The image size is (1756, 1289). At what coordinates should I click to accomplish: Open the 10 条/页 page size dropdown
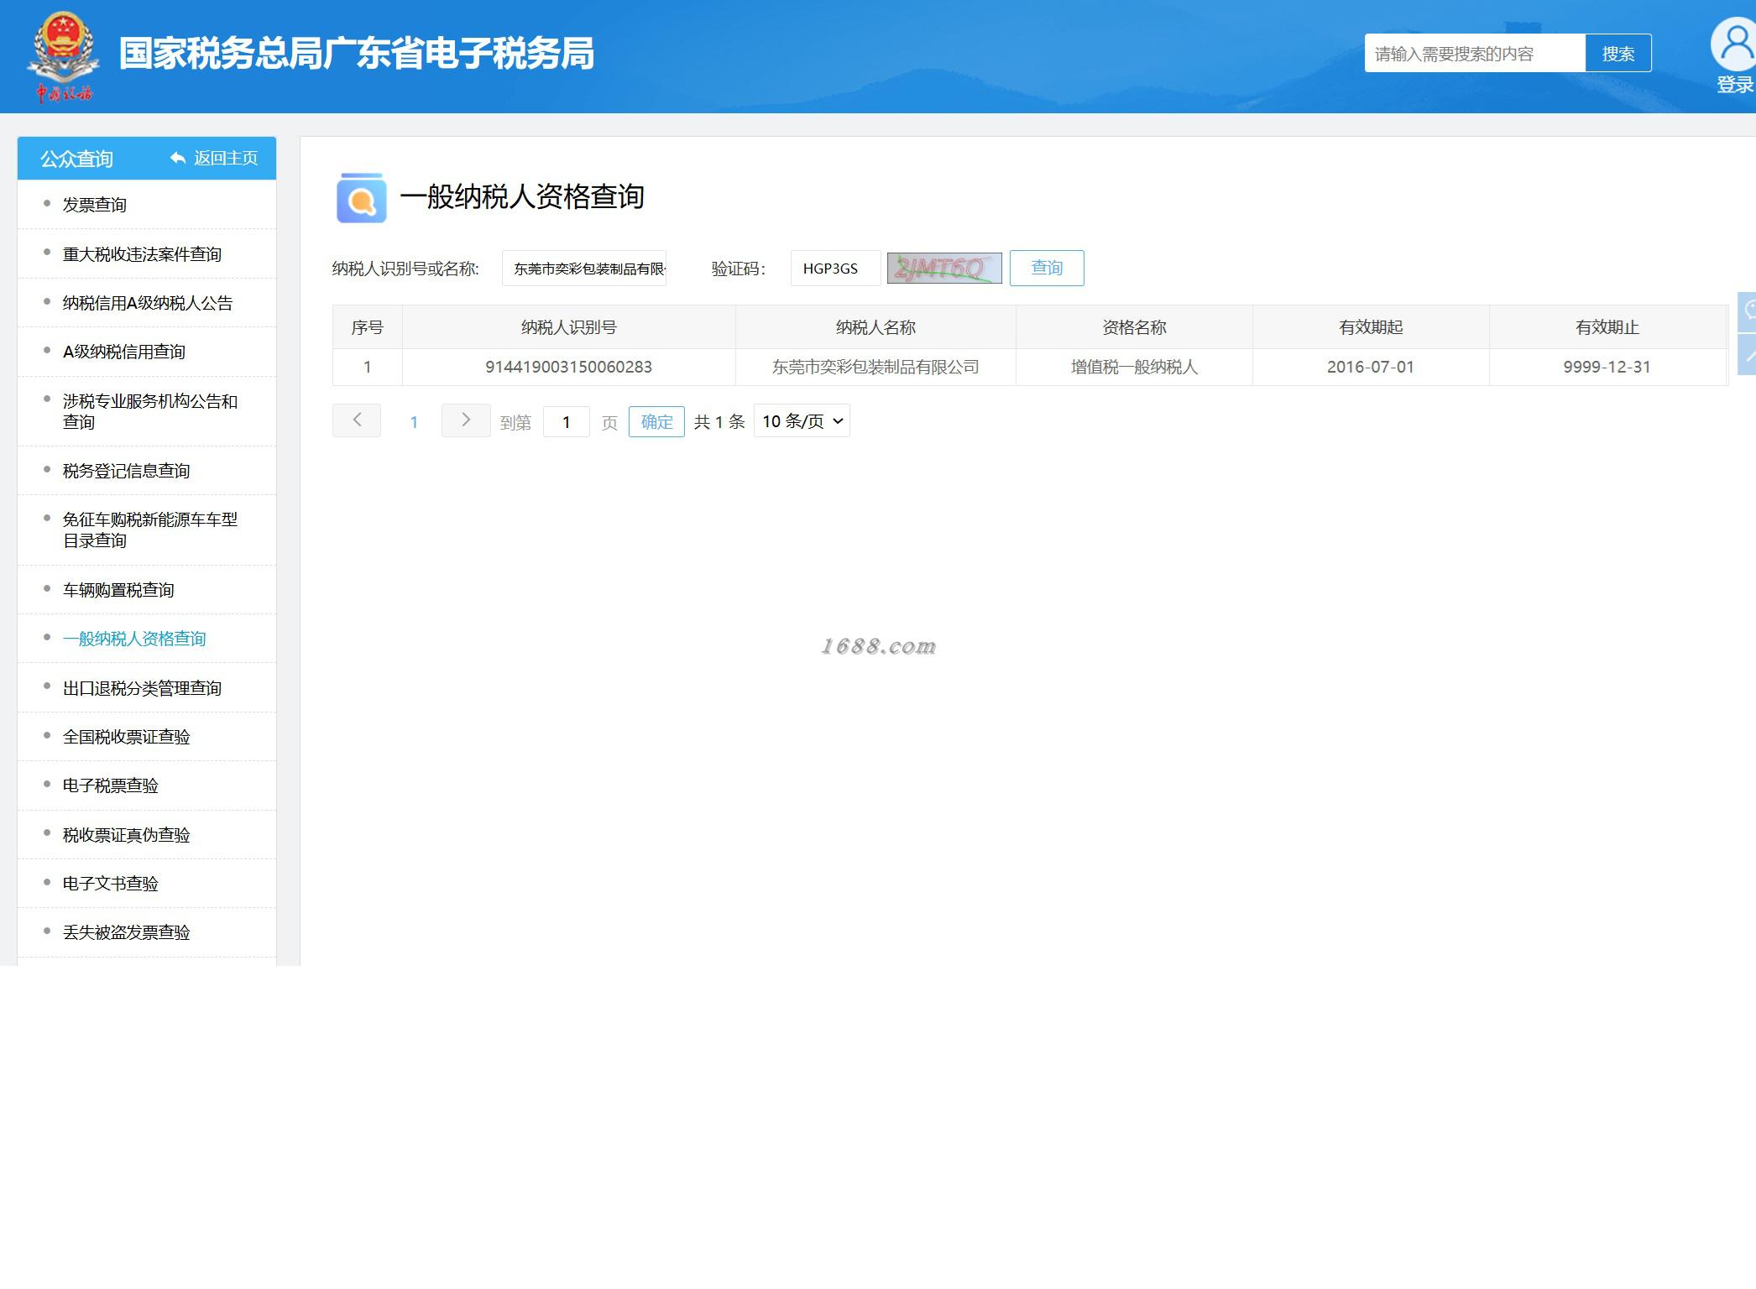(x=802, y=421)
